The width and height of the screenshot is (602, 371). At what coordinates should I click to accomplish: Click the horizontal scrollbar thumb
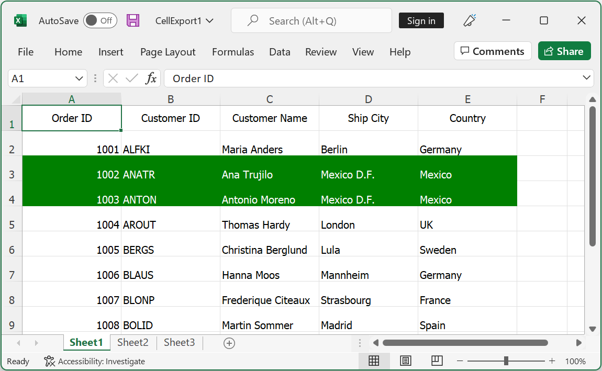pos(465,343)
